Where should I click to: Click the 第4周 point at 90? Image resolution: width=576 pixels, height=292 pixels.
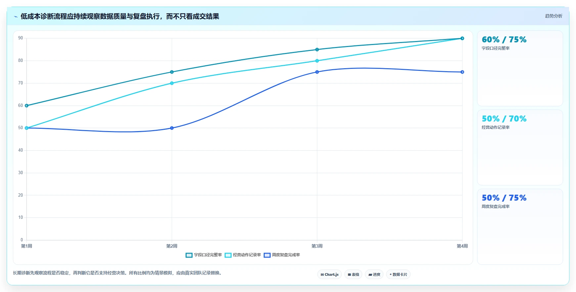462,38
